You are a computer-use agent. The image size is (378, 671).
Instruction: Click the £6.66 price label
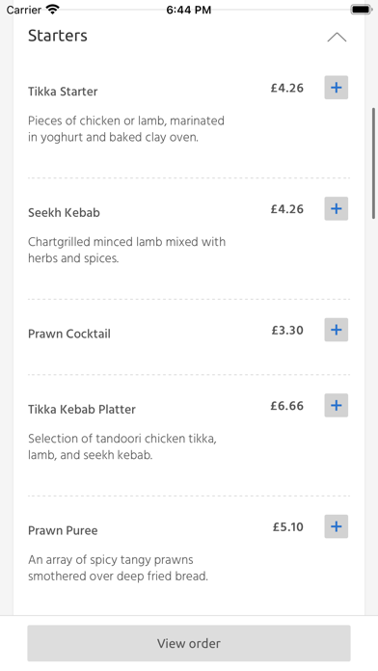(x=286, y=406)
